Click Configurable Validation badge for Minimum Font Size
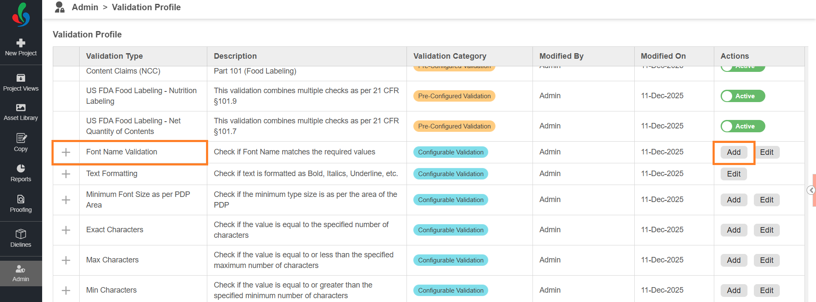 click(451, 200)
